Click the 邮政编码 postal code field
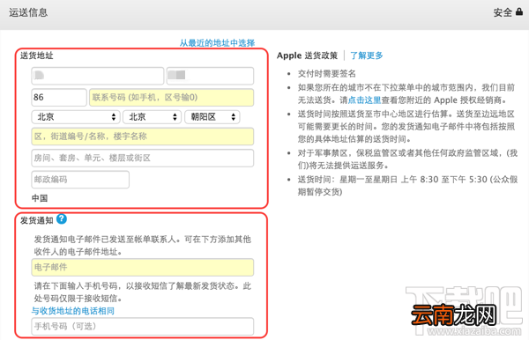Viewport: 529px width, 340px height. [80, 180]
